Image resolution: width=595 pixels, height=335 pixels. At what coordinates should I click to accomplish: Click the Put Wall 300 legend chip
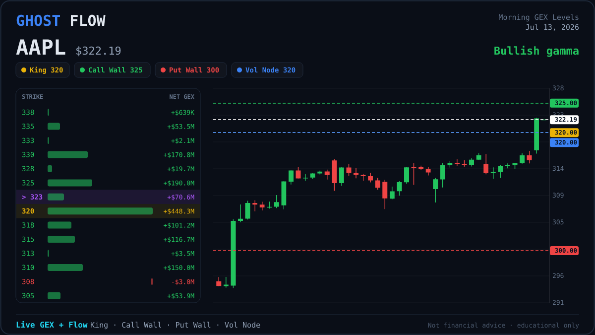tap(191, 70)
